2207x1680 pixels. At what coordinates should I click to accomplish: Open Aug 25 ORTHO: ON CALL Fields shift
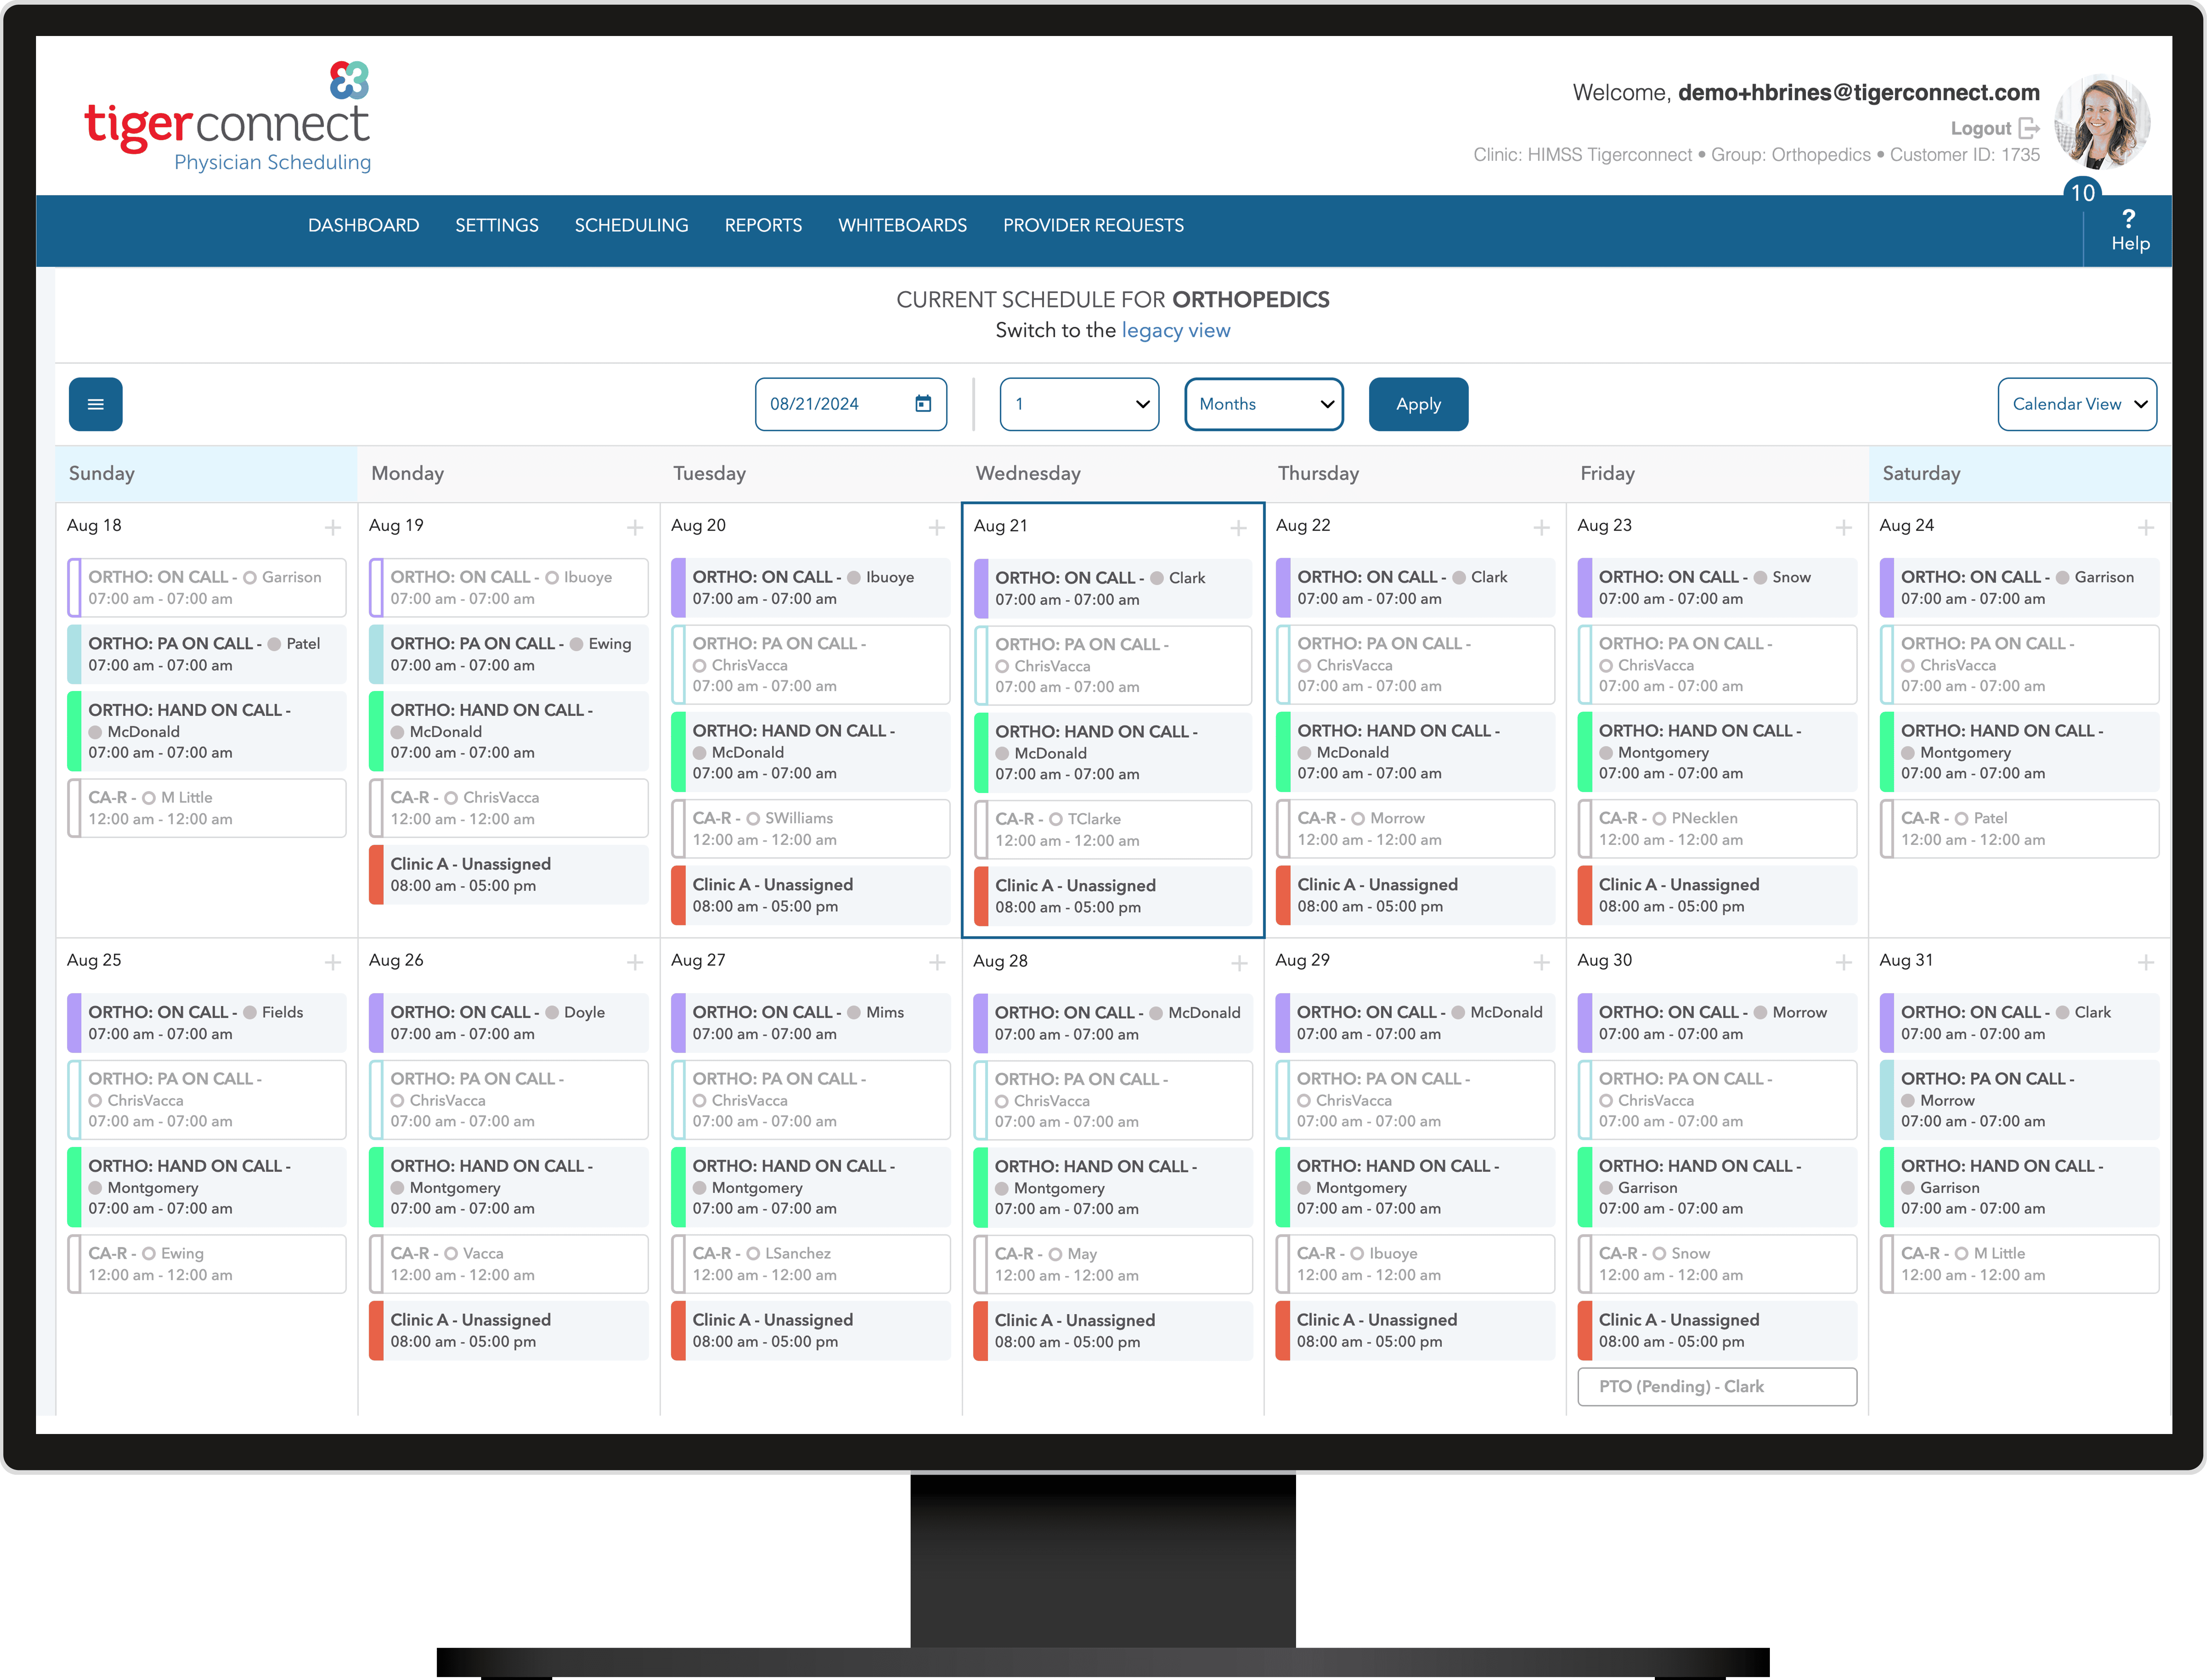click(207, 1023)
